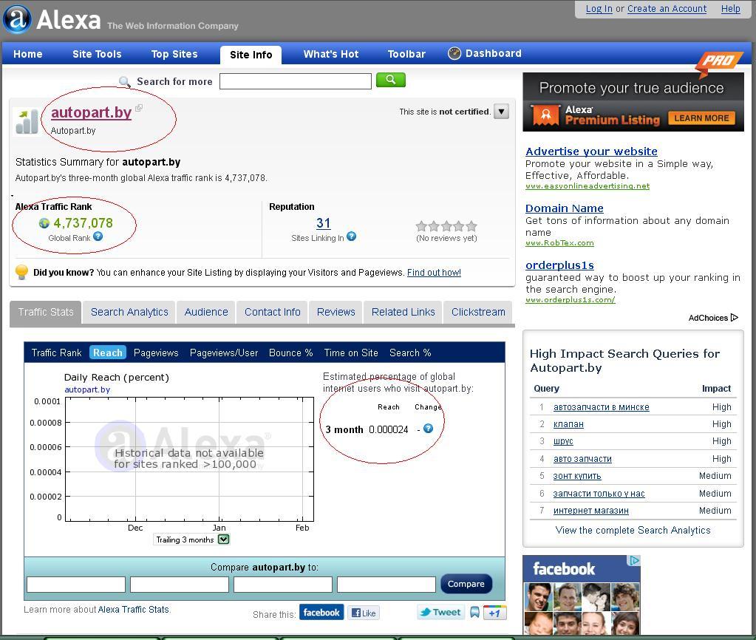Image resolution: width=756 pixels, height=640 pixels.
Task: Click the Help link
Action: pos(730,9)
